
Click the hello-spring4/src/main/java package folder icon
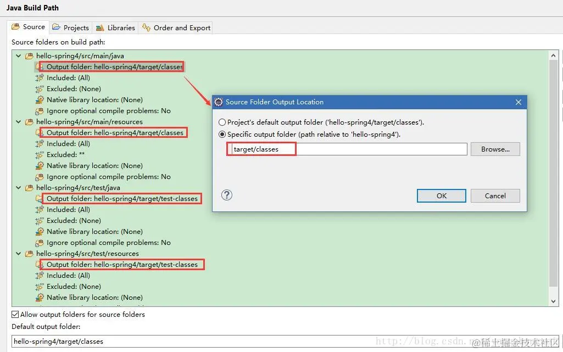(29, 56)
